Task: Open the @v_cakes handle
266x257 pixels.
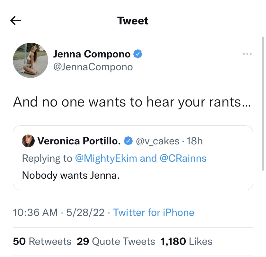Action: [x=158, y=141]
